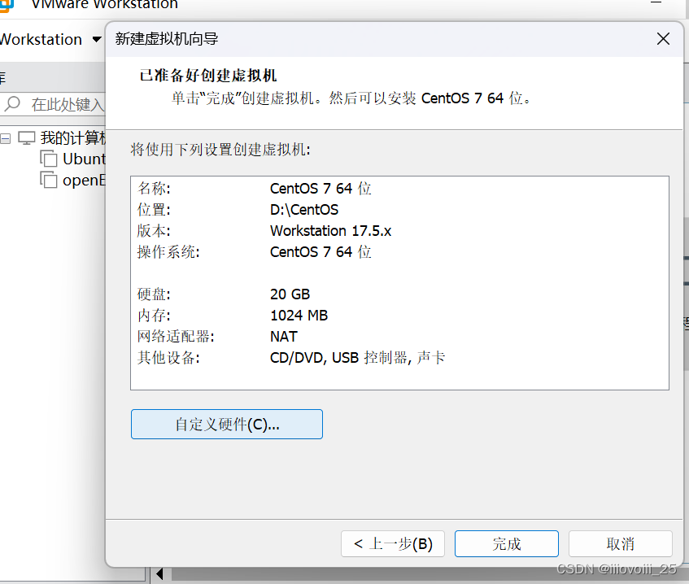This screenshot has width=689, height=584.
Task: Select the 我的计算机 library item
Action: [73, 138]
